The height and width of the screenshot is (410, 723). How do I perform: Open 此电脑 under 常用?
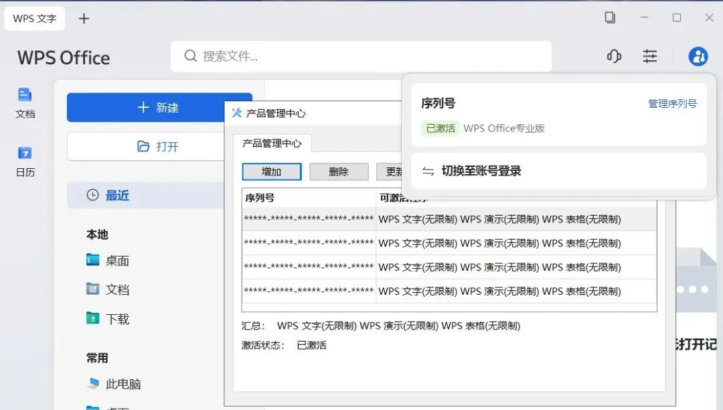(114, 384)
